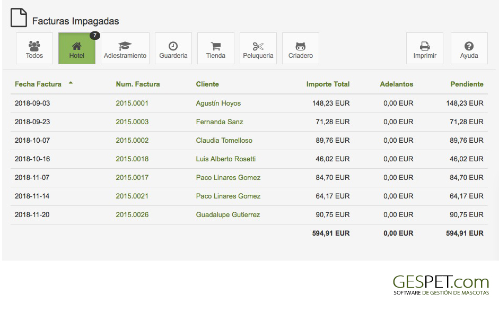Open client Guadalupe Gutierrez

tap(228, 214)
